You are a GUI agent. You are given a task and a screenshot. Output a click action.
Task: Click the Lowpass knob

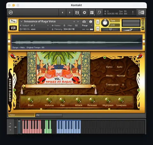point(121,100)
